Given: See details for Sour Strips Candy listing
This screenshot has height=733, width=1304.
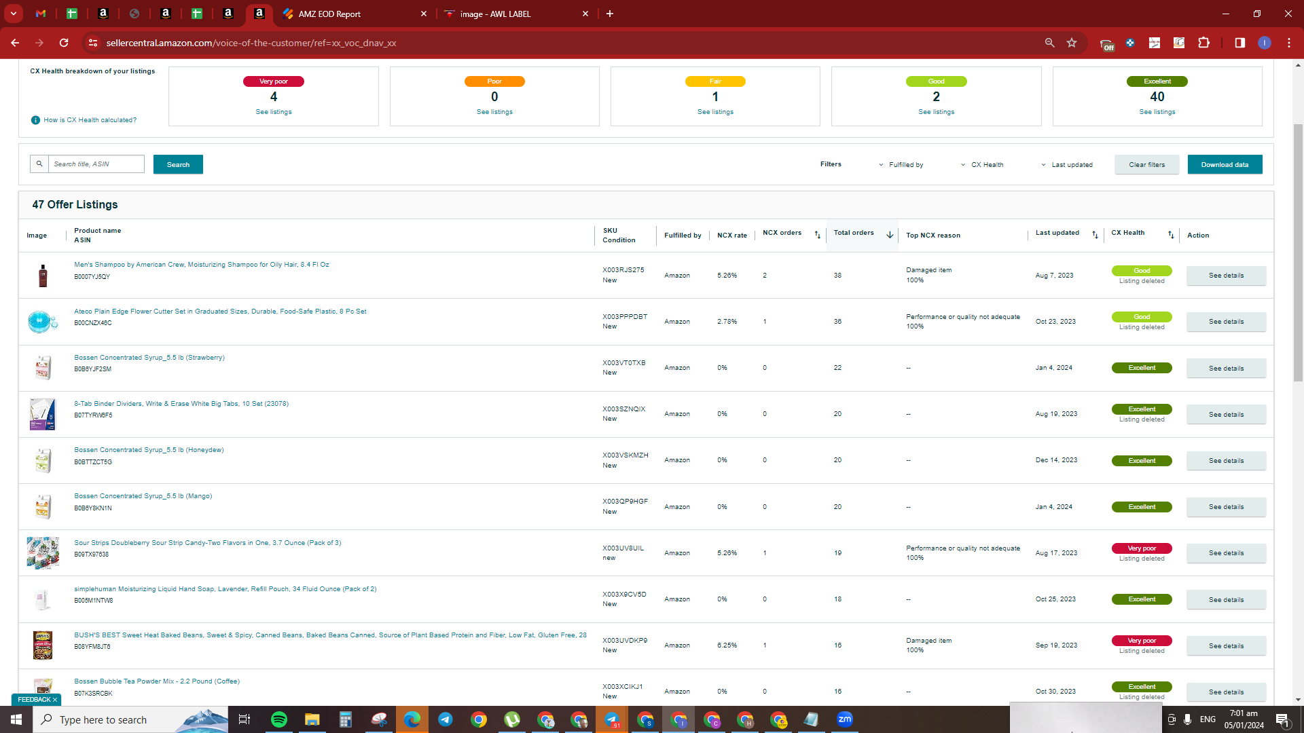Looking at the screenshot, I should coord(1227,553).
